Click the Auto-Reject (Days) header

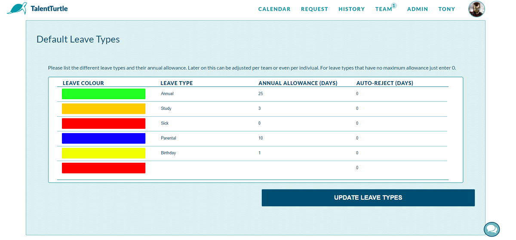coord(385,83)
